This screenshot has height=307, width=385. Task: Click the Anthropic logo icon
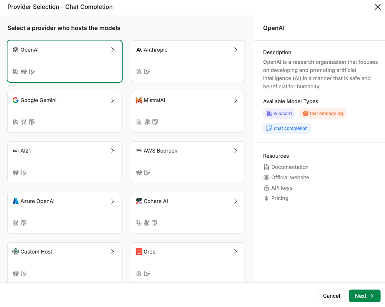click(139, 50)
